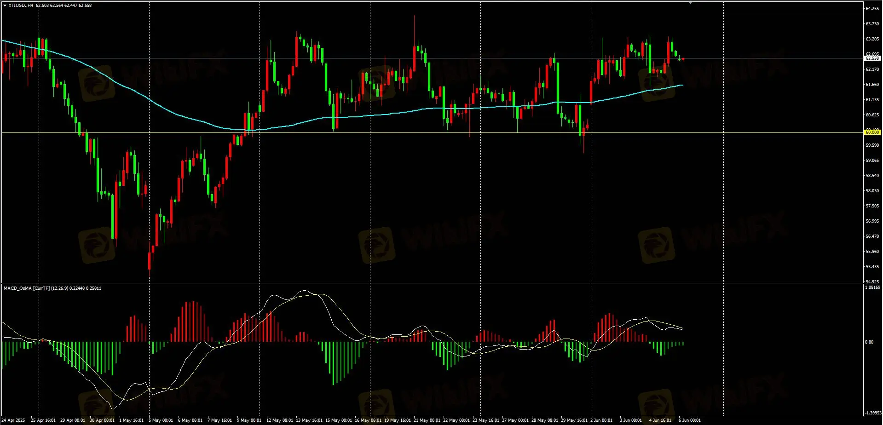This screenshot has height=425, width=883.
Task: Click the 56.995 price scale label
Action: click(872, 221)
